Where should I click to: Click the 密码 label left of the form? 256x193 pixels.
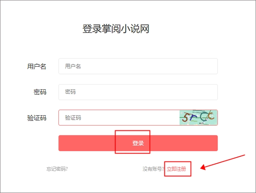click(x=40, y=92)
